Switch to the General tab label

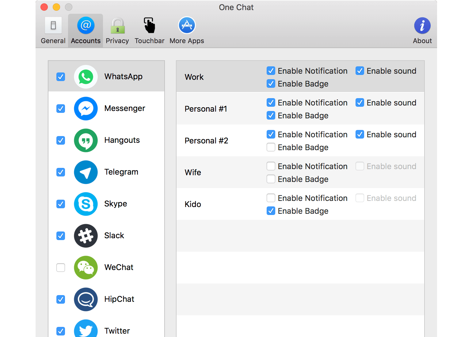click(53, 41)
